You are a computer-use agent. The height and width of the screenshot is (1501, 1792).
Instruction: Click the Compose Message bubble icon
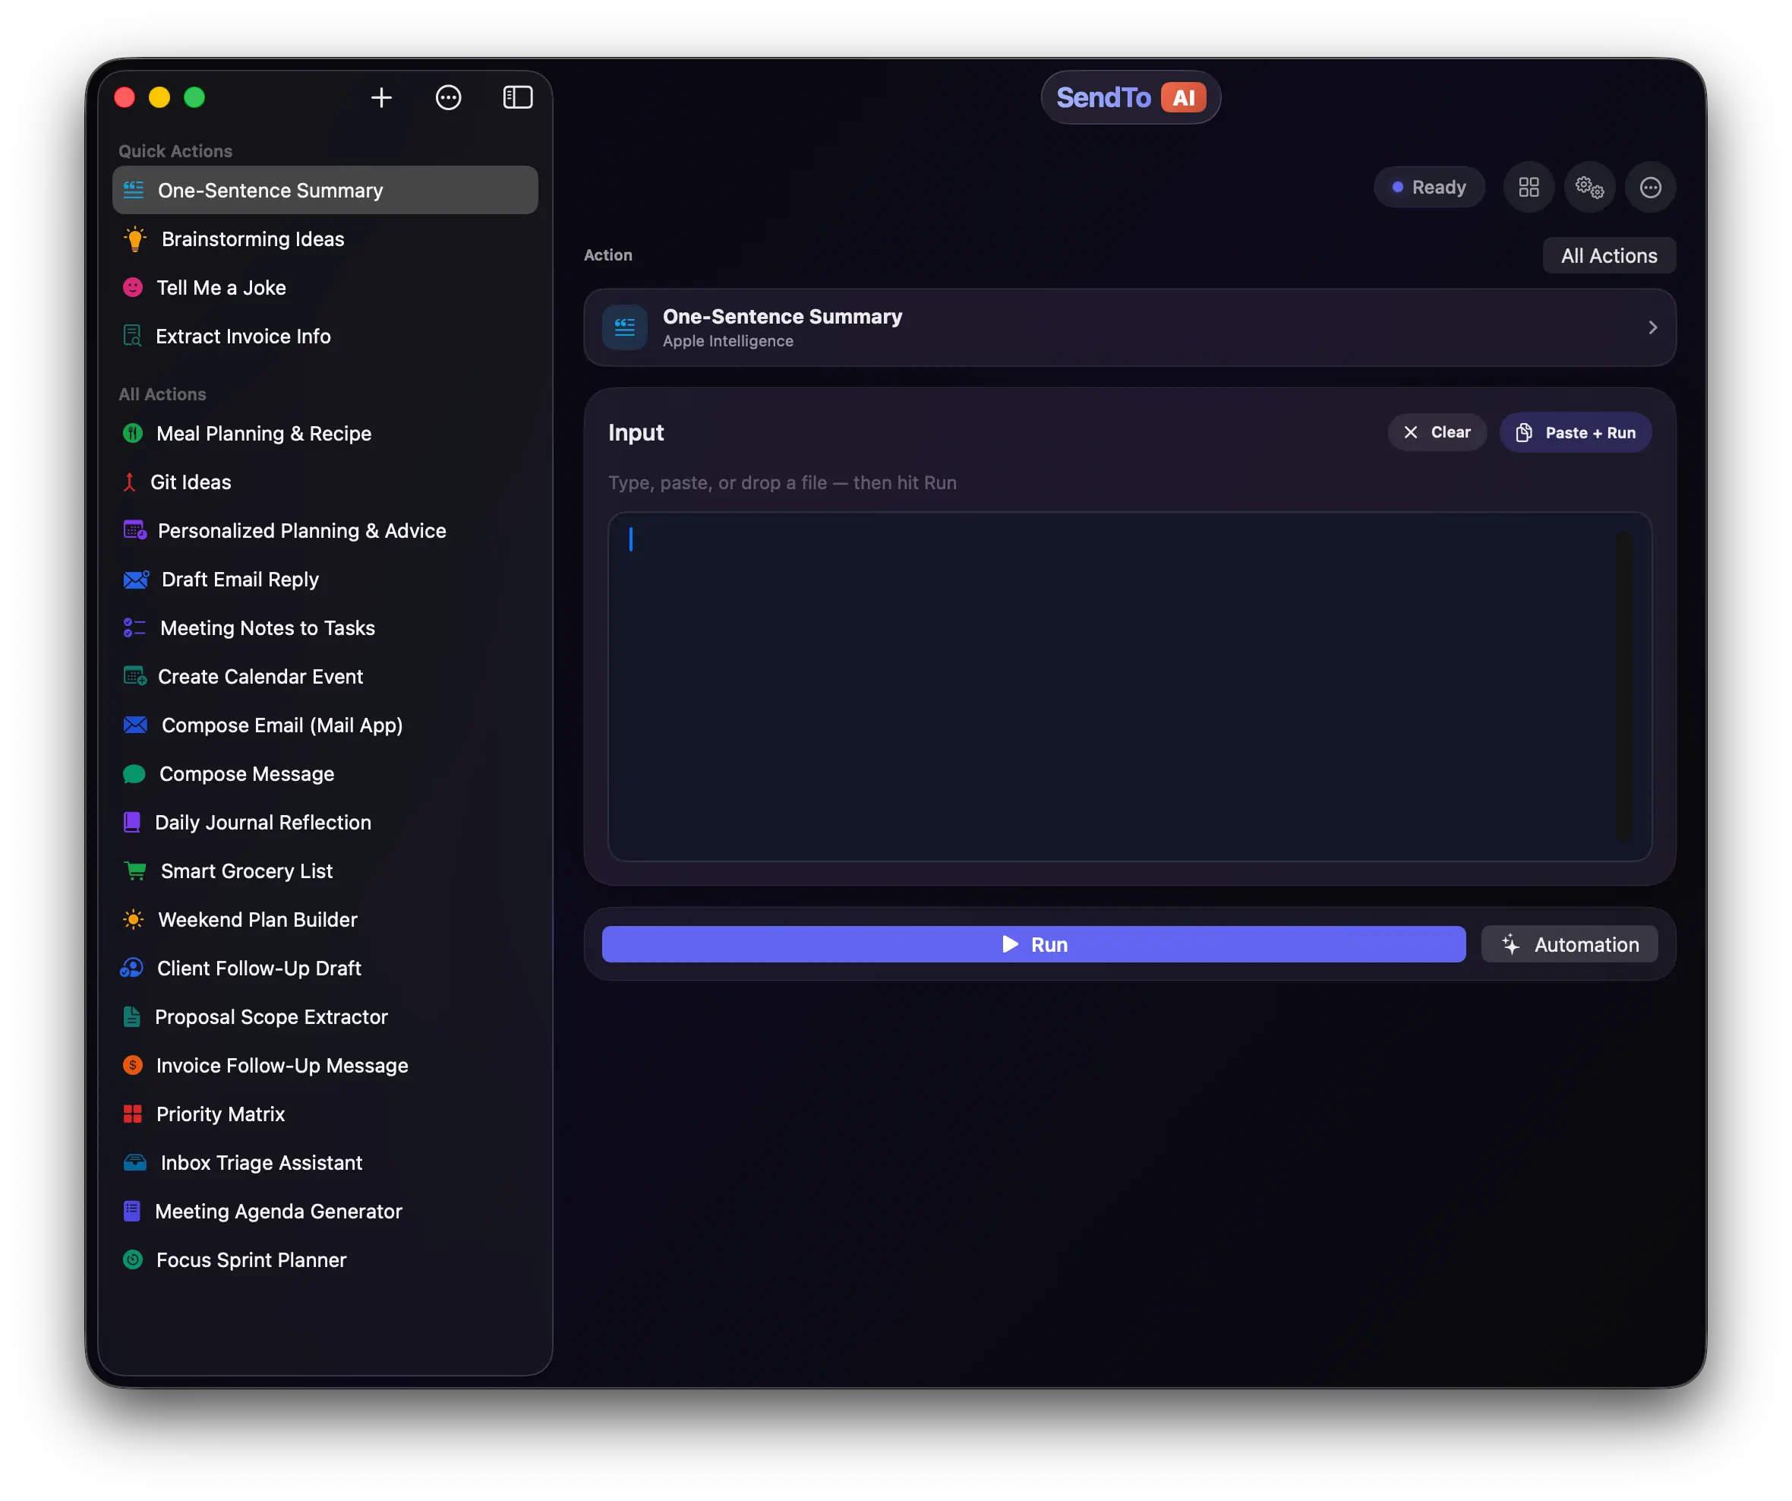click(134, 774)
